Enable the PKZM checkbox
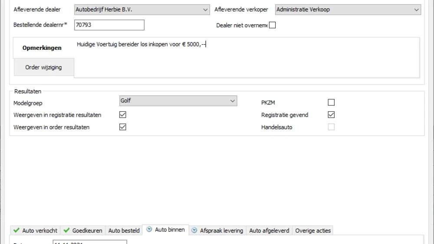The width and height of the screenshot is (434, 244). click(x=331, y=103)
